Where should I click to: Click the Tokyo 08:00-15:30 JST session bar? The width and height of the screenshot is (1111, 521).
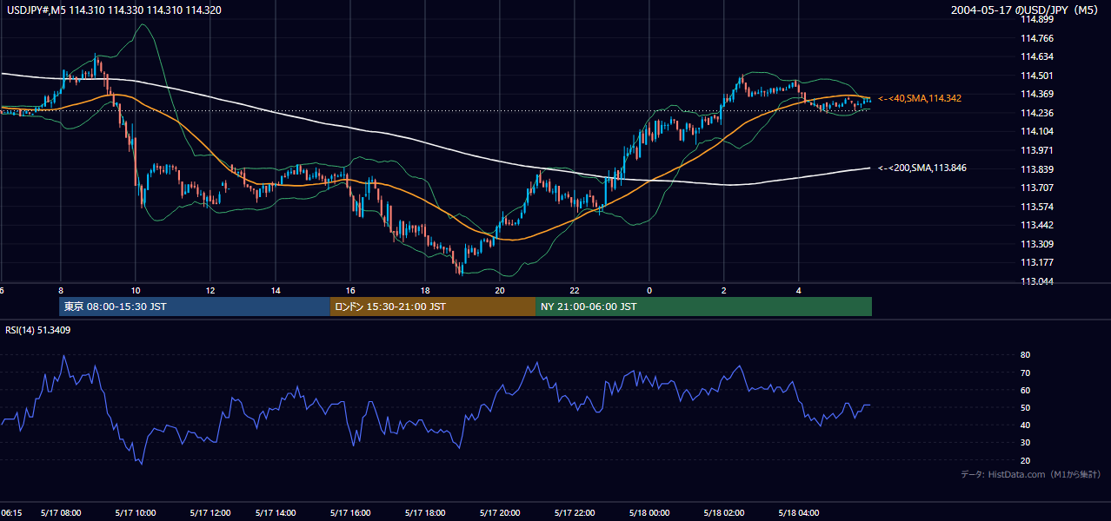click(x=195, y=307)
